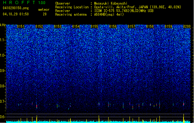Image resolution: width=194 pixels, height=123 pixels.
Task: Click the 0155 time marker
Action: [94, 26]
